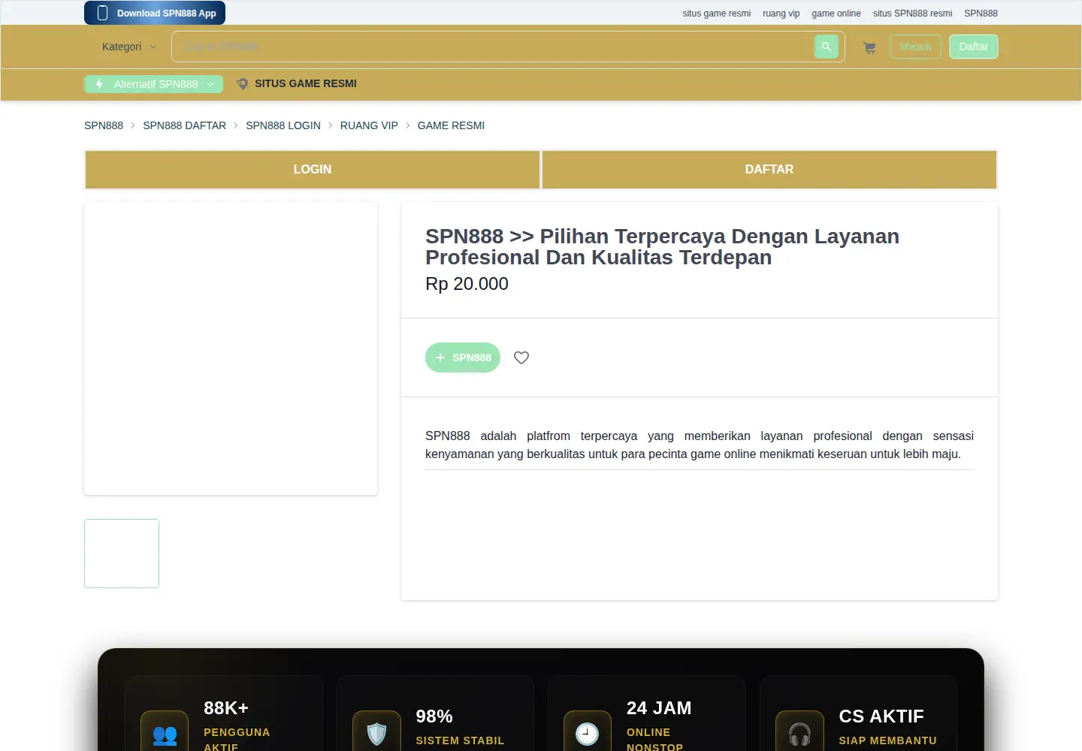This screenshot has height=751, width=1082.
Task: Click the headphones icon on the CS AKTIF card
Action: click(799, 734)
